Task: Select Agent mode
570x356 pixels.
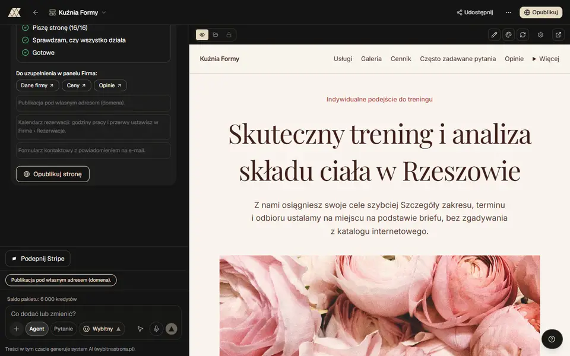Action: 37,329
